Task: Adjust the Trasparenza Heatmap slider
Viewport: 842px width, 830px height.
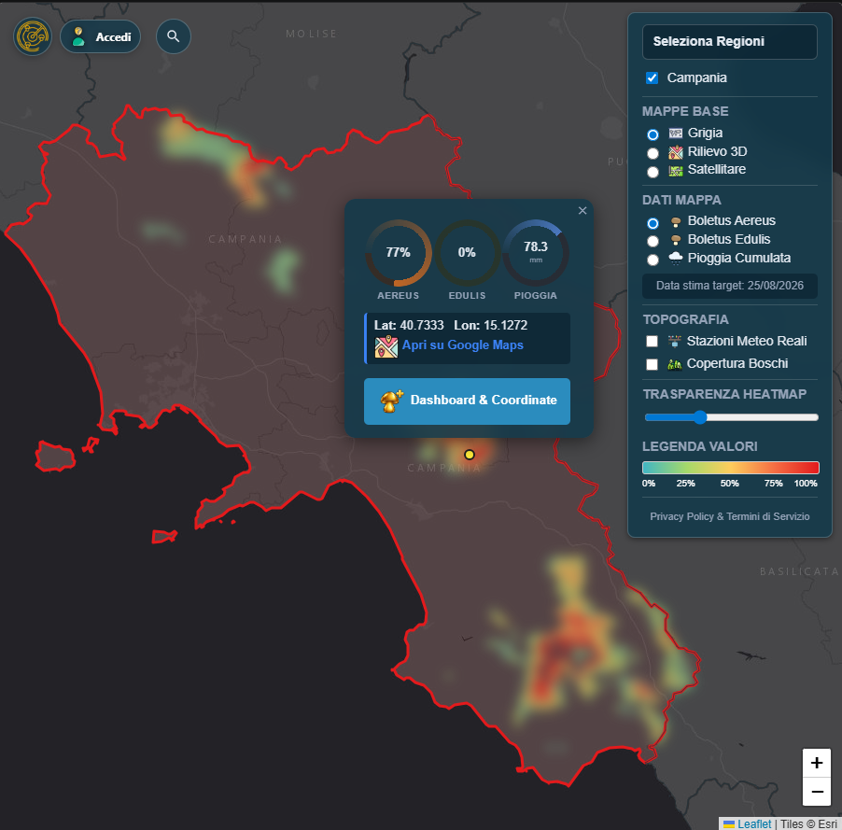Action: click(x=731, y=417)
